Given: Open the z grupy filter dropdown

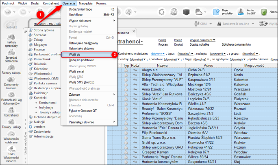Looking at the screenshot, I should tap(250, 53).
